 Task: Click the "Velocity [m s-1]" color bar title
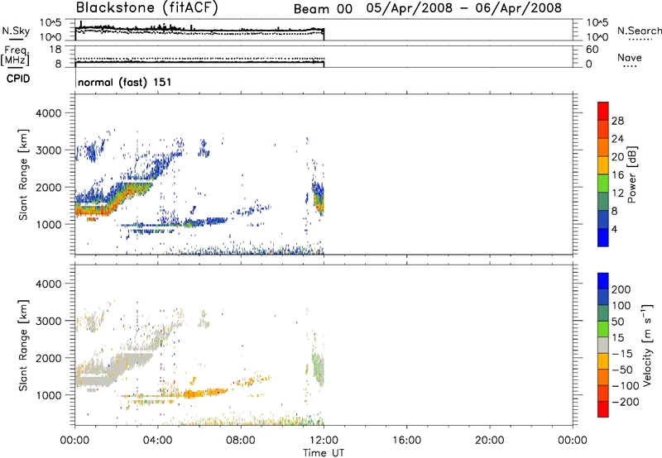click(x=647, y=346)
